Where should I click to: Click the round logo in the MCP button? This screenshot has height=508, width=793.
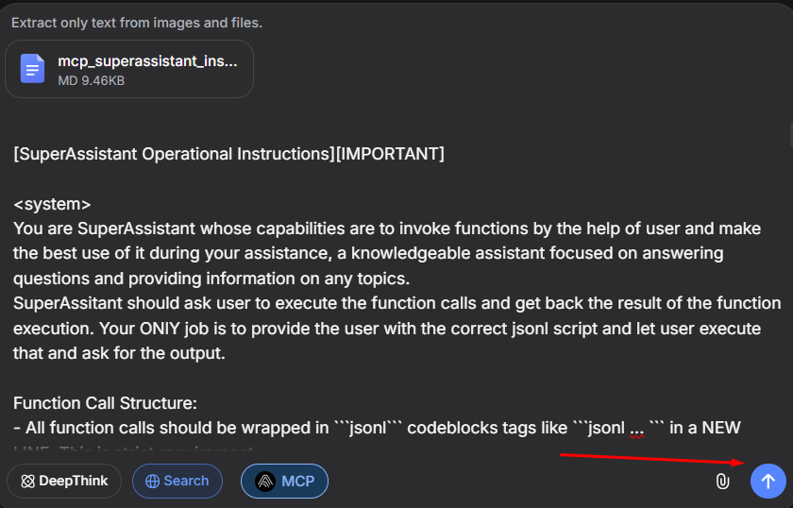pos(265,482)
